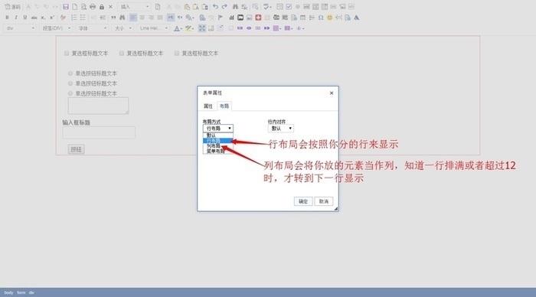Insert smiley emoticon icon

coord(329,18)
